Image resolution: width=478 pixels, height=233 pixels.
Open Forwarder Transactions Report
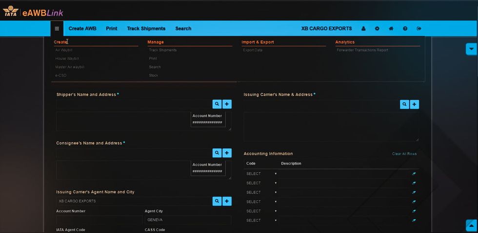[x=362, y=50]
